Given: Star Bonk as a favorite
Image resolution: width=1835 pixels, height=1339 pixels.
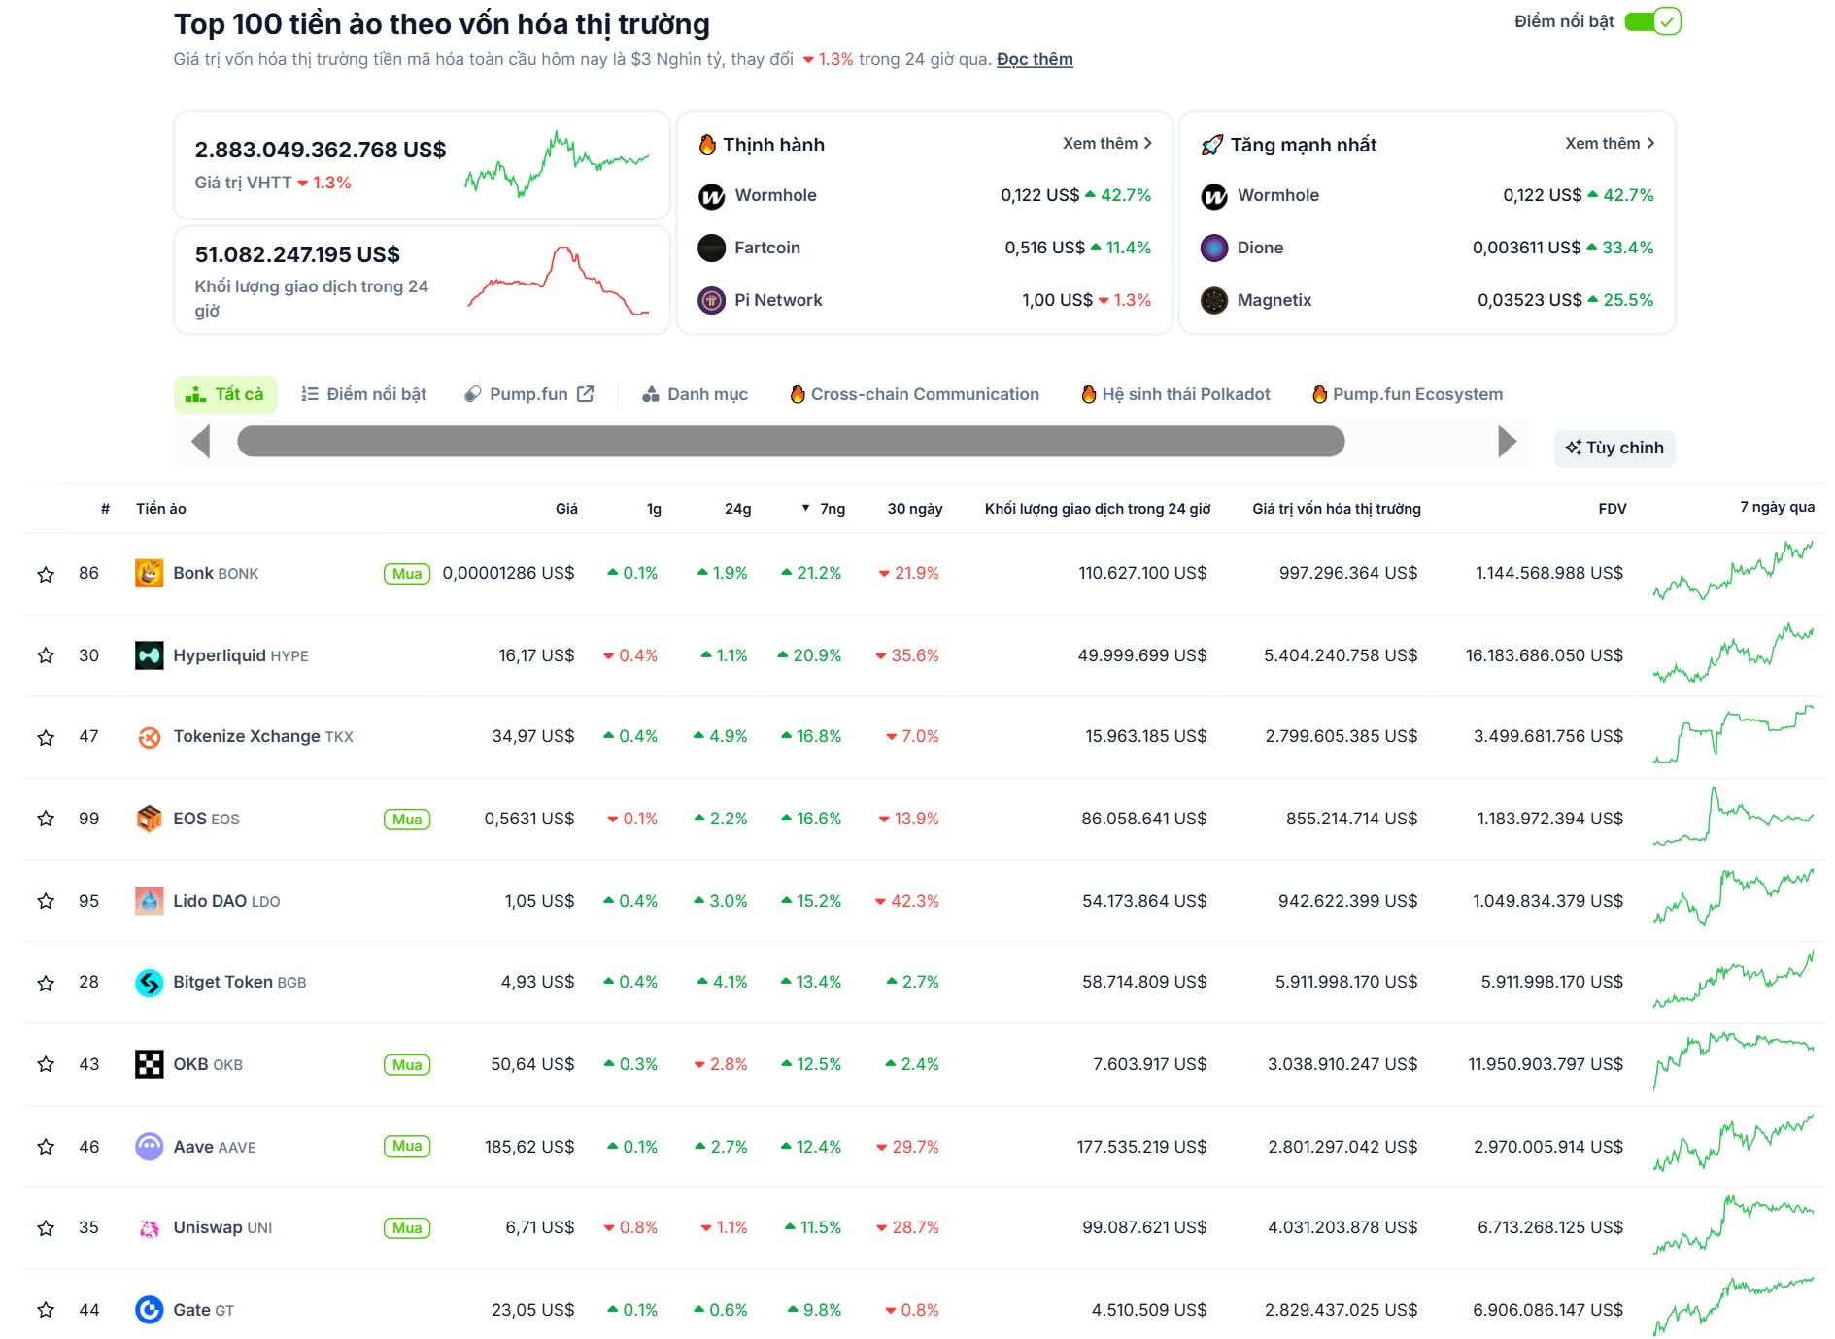Looking at the screenshot, I should (46, 574).
